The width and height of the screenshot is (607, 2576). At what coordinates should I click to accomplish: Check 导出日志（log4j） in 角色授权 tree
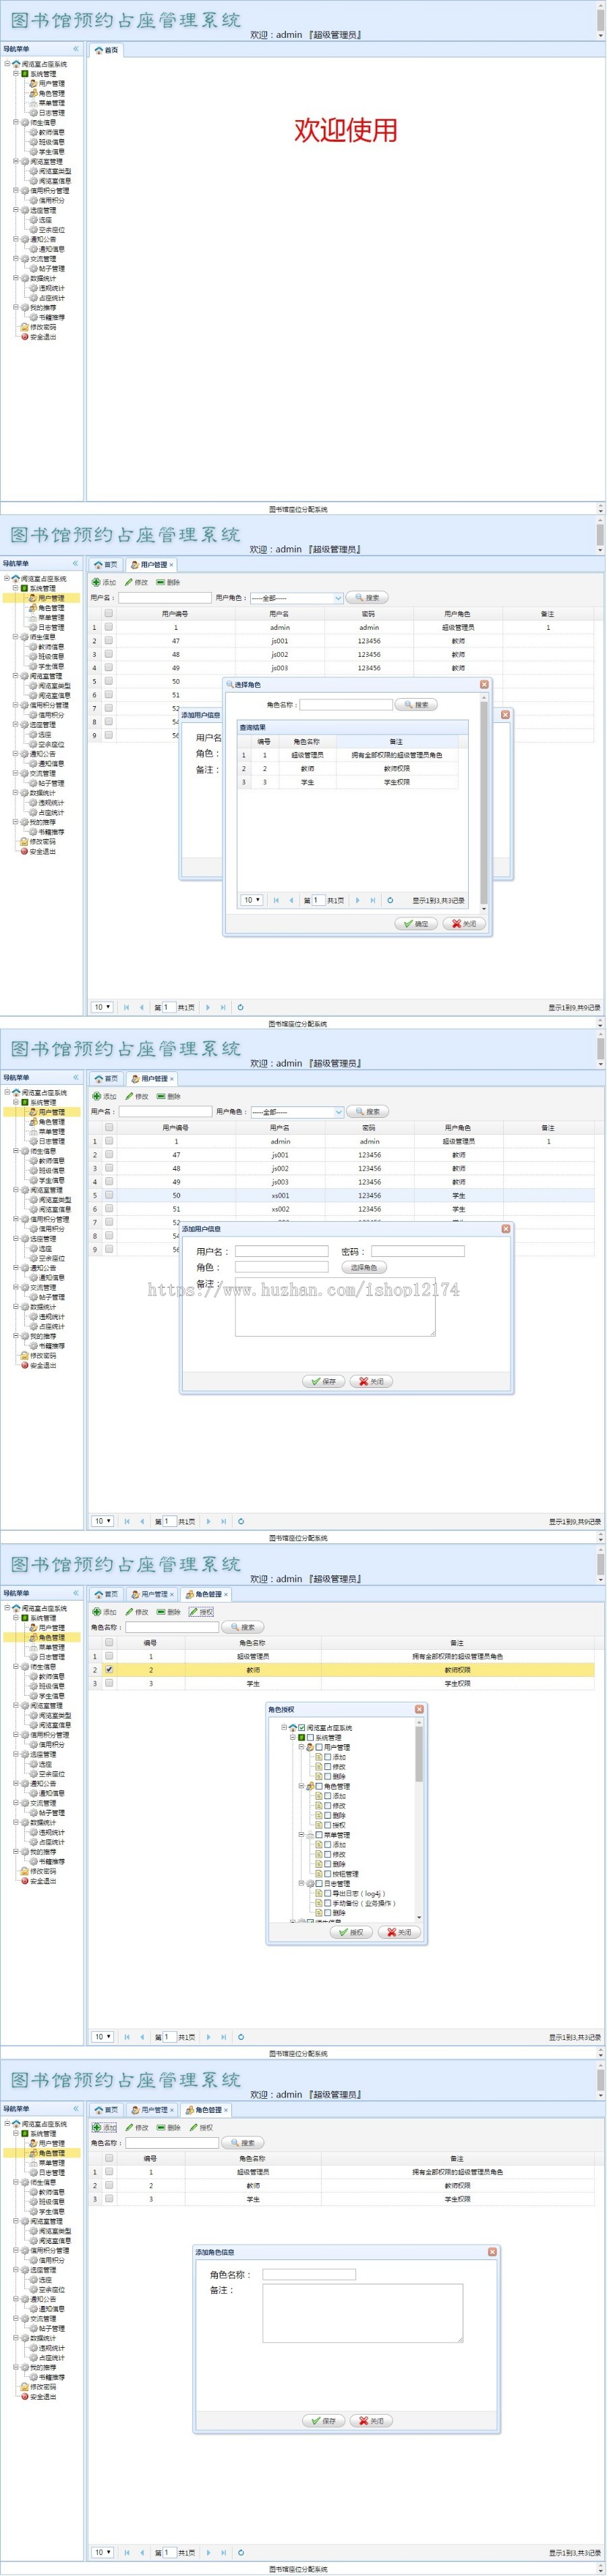click(x=328, y=1893)
